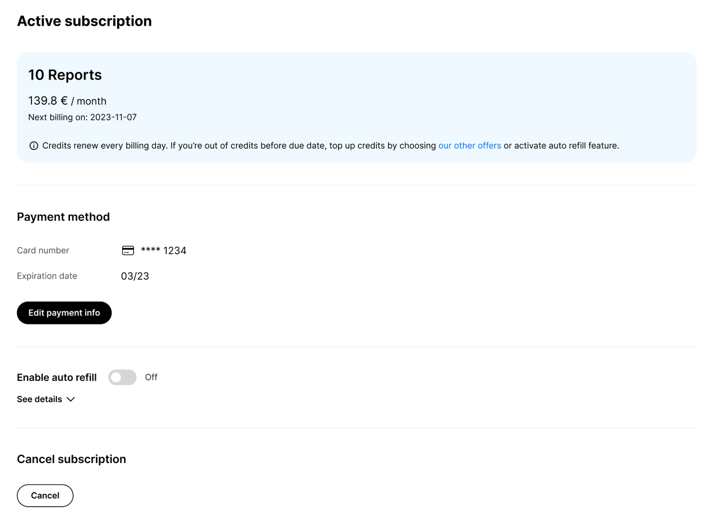Click the Edit payment info button
The width and height of the screenshot is (712, 521).
[x=64, y=313]
